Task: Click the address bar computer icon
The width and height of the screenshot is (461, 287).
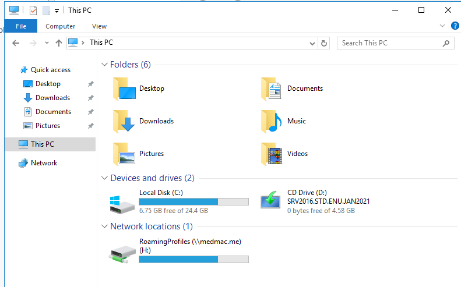Action: pyautogui.click(x=73, y=43)
